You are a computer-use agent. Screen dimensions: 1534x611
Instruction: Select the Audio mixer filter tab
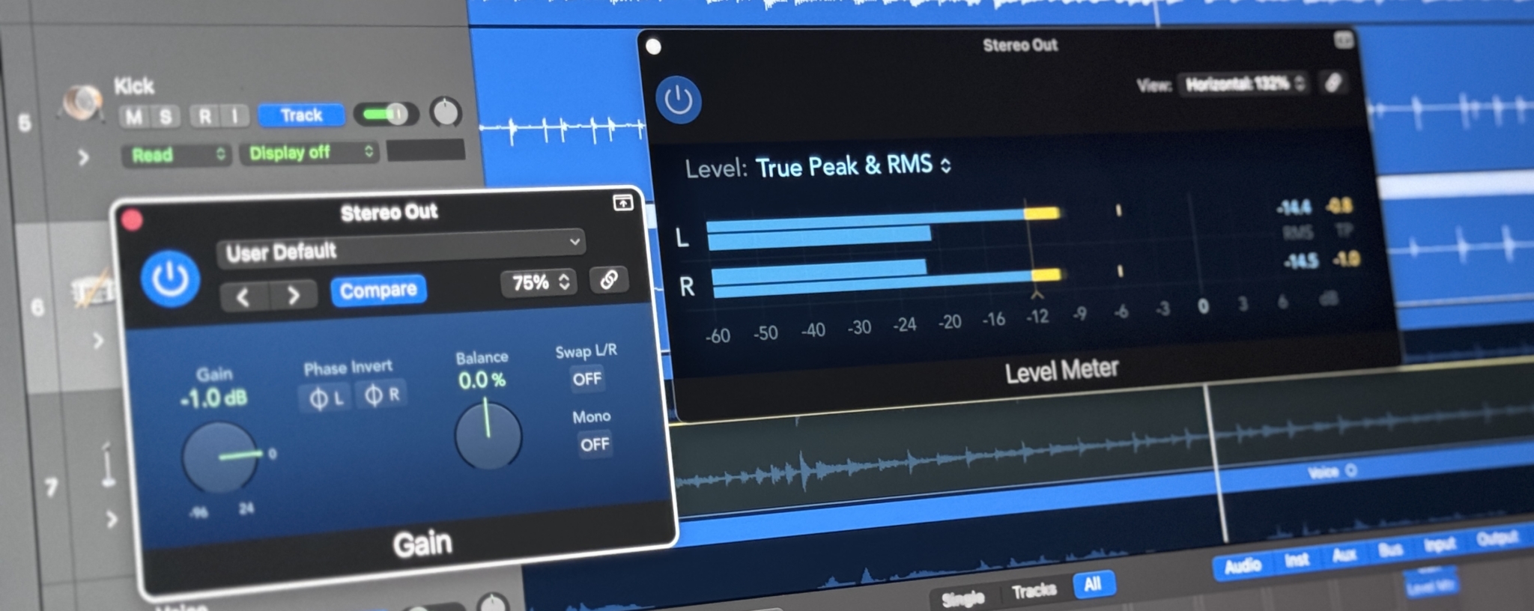click(1242, 565)
